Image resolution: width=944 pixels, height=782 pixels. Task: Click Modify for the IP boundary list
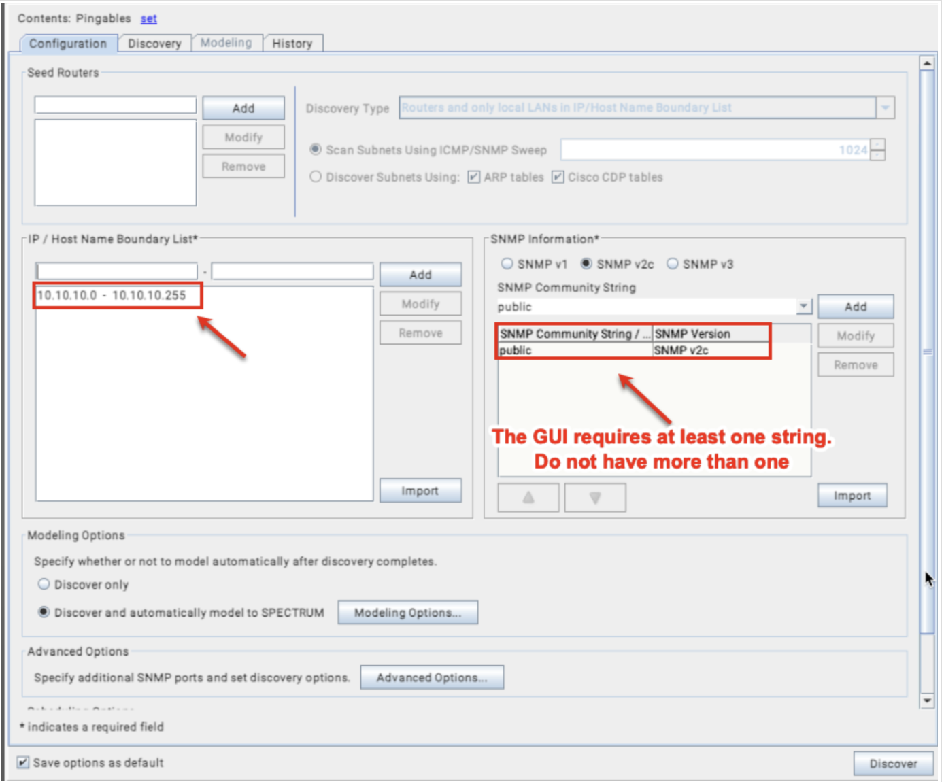coord(420,304)
